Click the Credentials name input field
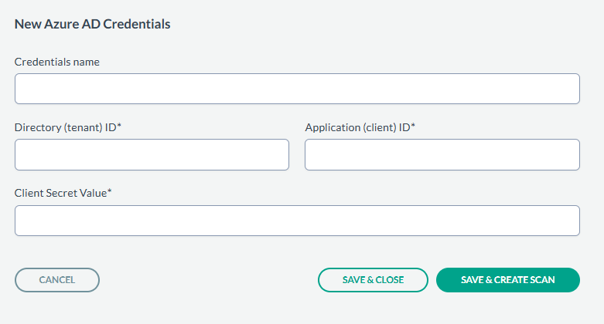The height and width of the screenshot is (324, 604). click(297, 89)
